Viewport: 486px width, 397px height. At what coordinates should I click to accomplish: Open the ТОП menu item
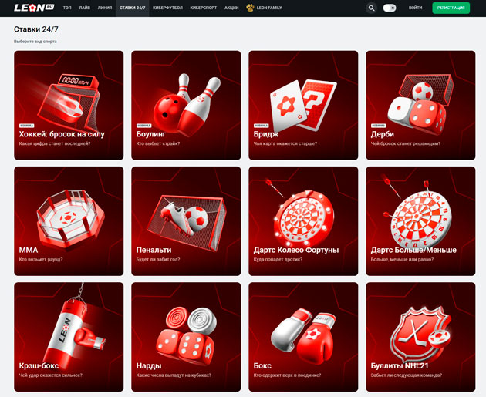click(x=67, y=8)
